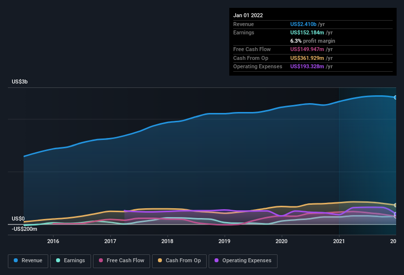The height and width of the screenshot is (275, 404).
Task: Click the 2018 x-axis label
Action: pyautogui.click(x=167, y=241)
